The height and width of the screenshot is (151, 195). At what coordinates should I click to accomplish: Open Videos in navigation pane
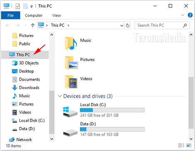22,112
